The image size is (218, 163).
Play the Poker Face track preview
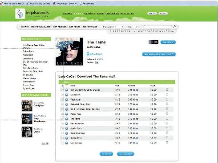coord(67,114)
